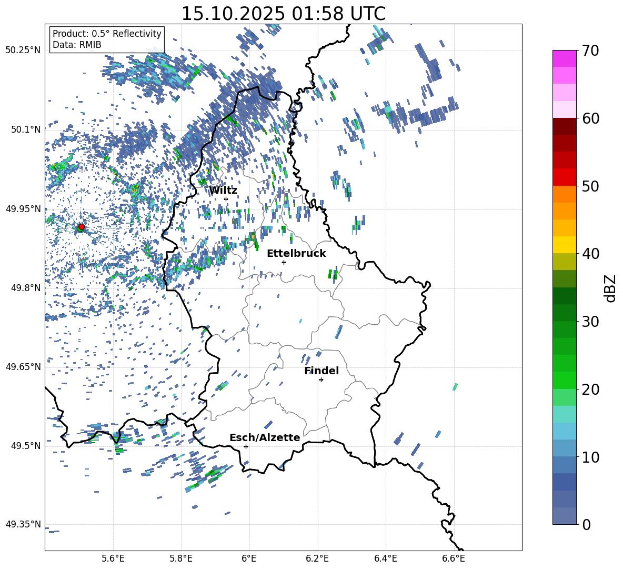Select the Findel city label
The image size is (623, 569).
[321, 371]
